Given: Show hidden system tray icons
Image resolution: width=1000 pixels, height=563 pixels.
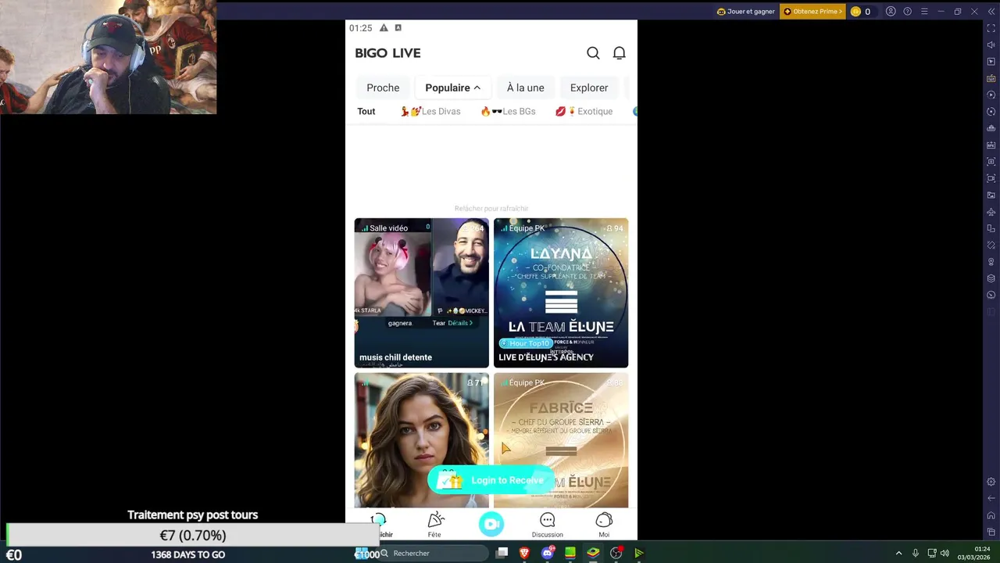Looking at the screenshot, I should pos(898,553).
